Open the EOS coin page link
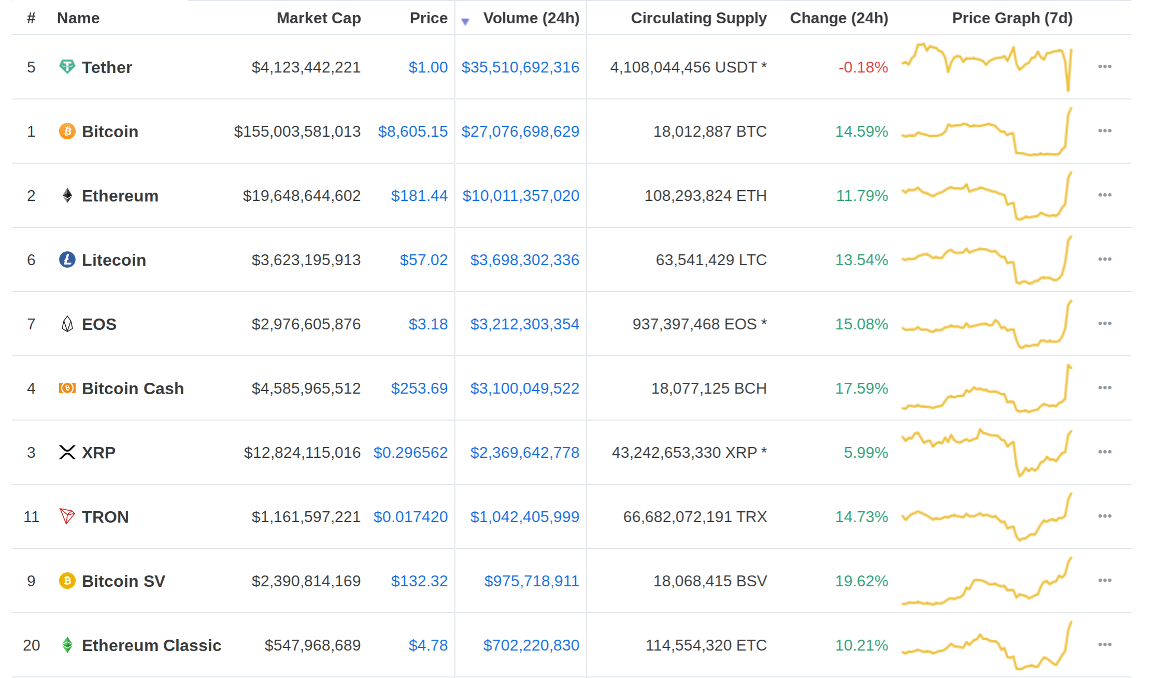 tap(99, 324)
